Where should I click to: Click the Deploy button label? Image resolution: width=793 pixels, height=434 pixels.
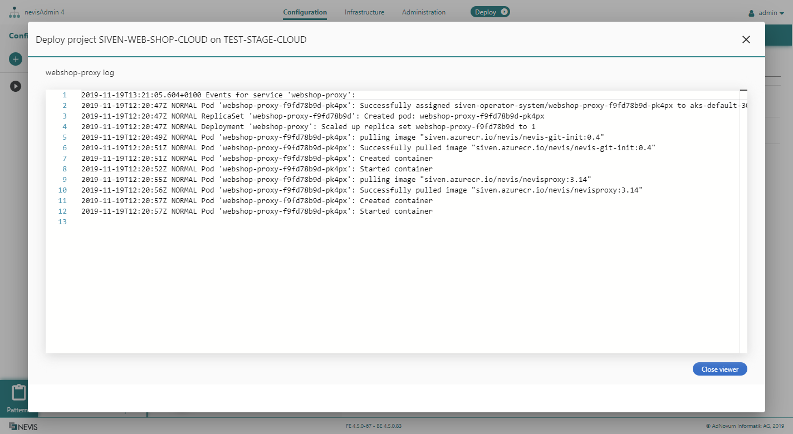point(485,12)
